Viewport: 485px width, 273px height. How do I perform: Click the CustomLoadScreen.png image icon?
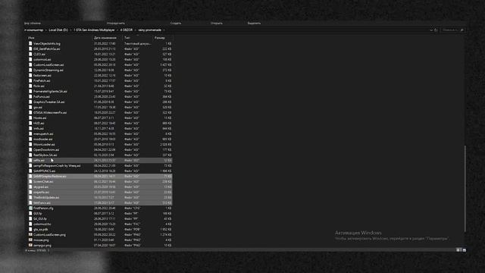click(x=30, y=234)
